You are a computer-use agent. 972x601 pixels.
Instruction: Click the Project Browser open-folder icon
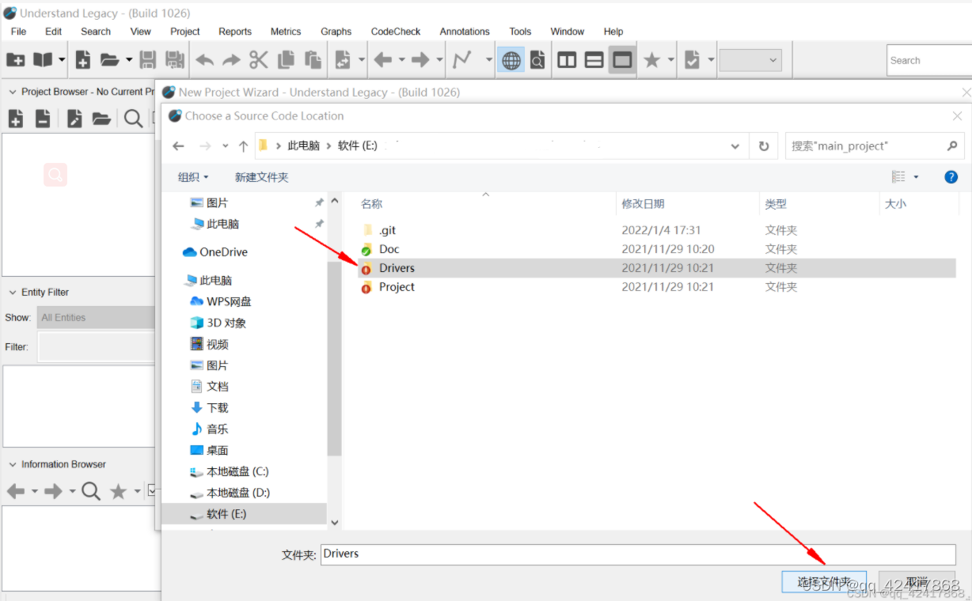tap(101, 119)
